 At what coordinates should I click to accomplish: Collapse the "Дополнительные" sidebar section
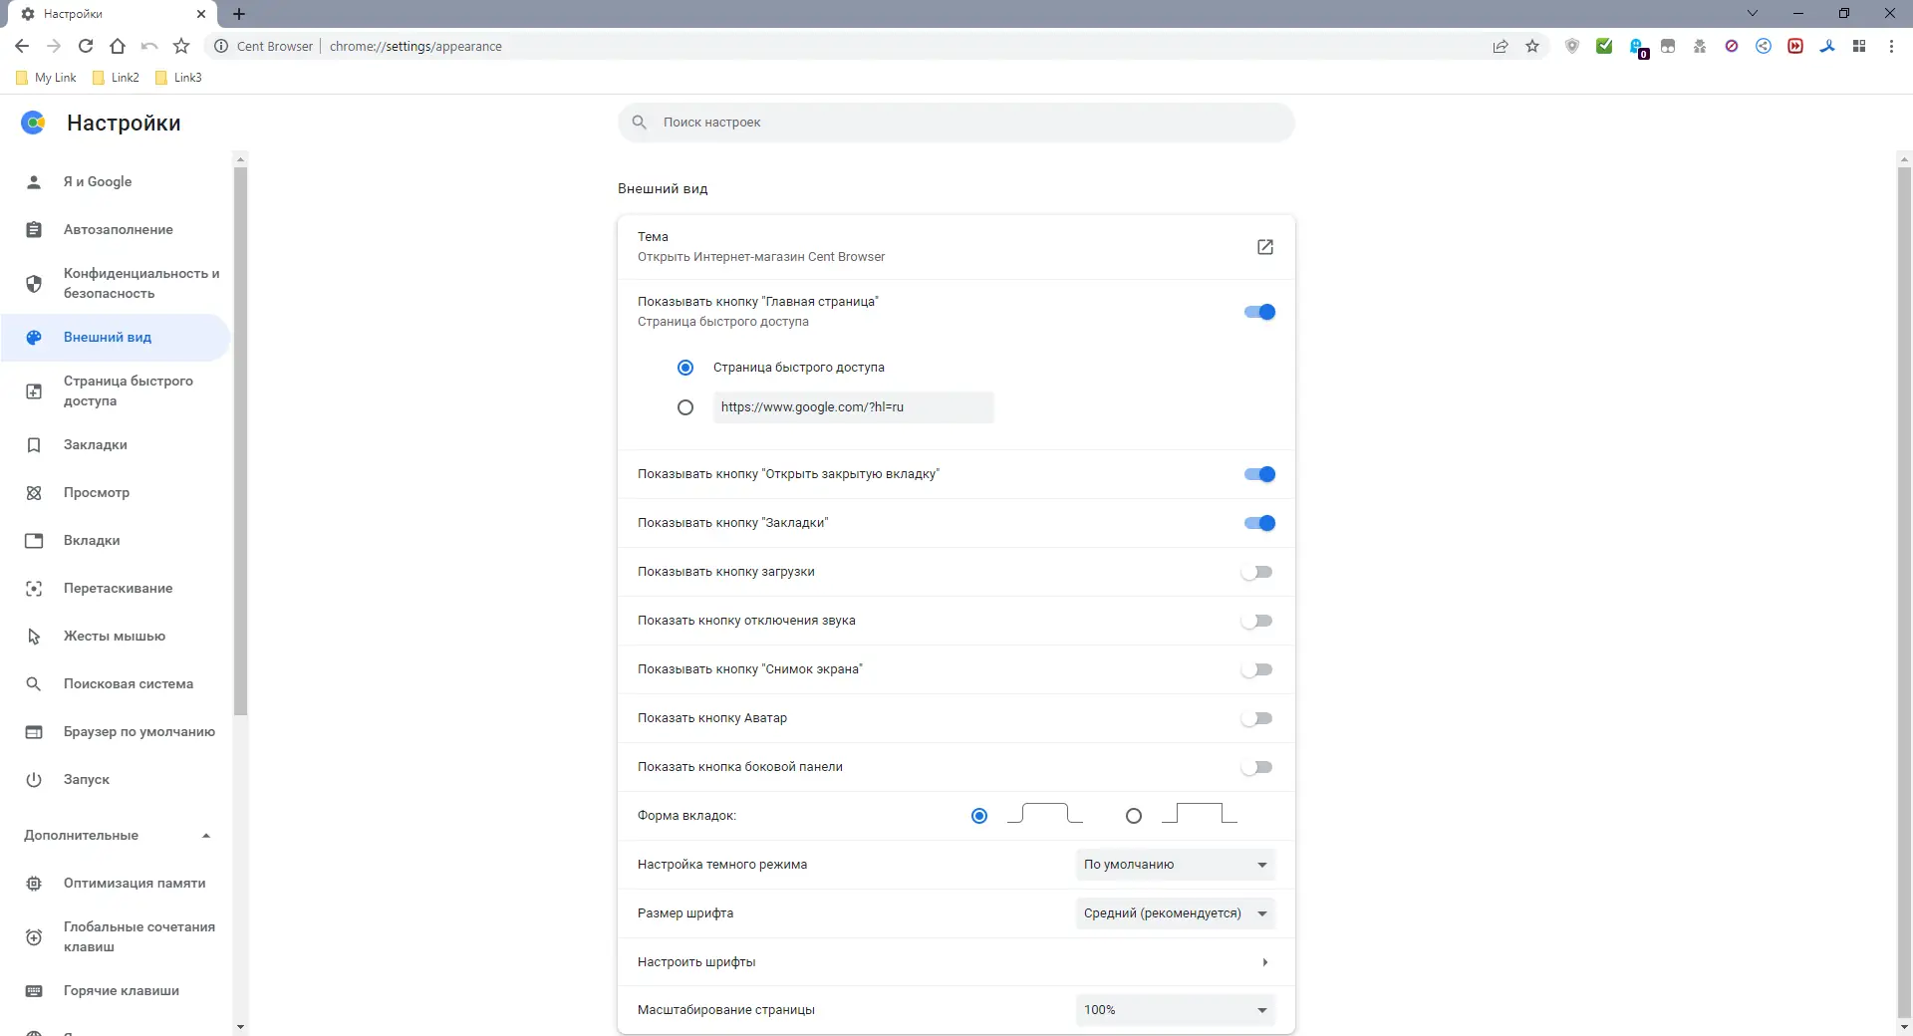click(206, 836)
